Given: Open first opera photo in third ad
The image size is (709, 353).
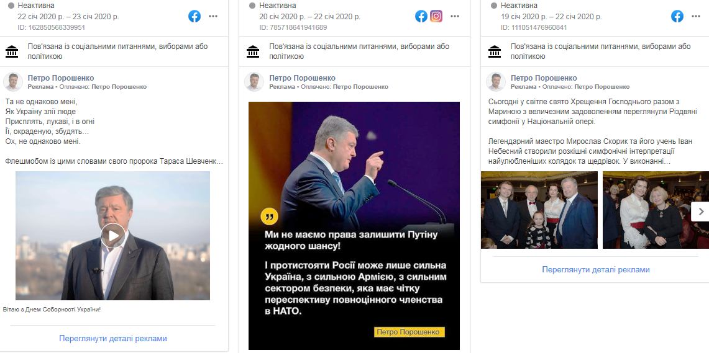Looking at the screenshot, I should click(x=539, y=210).
